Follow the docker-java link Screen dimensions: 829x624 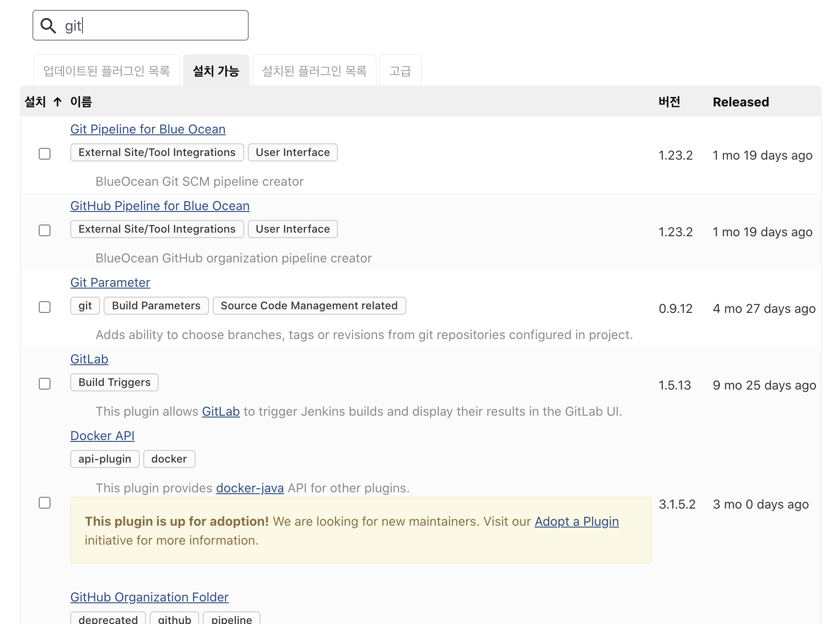[250, 488]
